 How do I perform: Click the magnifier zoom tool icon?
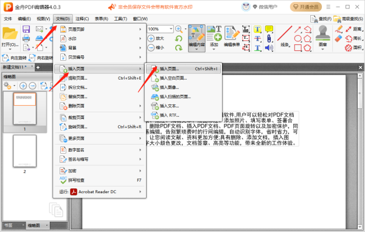[178, 29]
